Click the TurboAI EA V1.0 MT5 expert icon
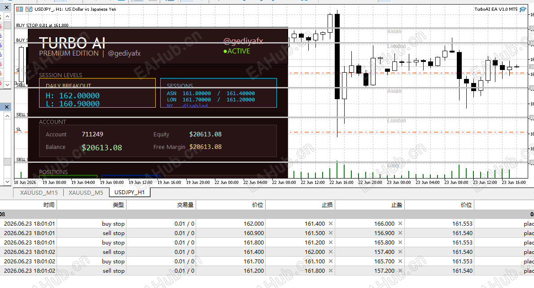Image resolution: width=534 pixels, height=288 pixels. [x=523, y=9]
